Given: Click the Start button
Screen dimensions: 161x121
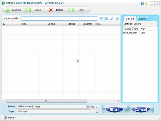Looking at the screenshot, I should click(114, 109).
